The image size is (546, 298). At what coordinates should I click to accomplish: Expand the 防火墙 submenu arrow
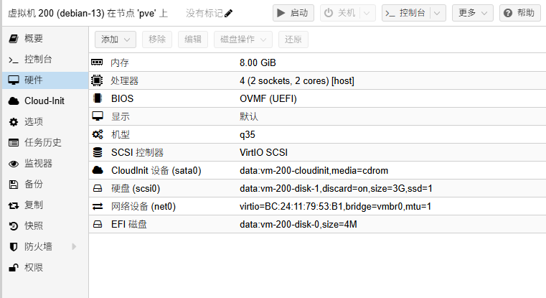coord(73,247)
